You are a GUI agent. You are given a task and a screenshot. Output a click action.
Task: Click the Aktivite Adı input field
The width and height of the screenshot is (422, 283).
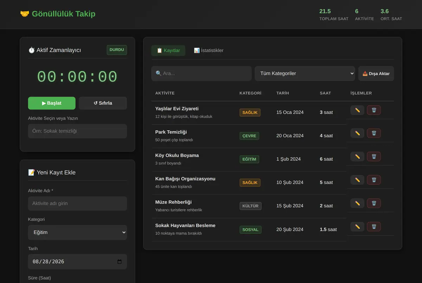tap(77, 203)
